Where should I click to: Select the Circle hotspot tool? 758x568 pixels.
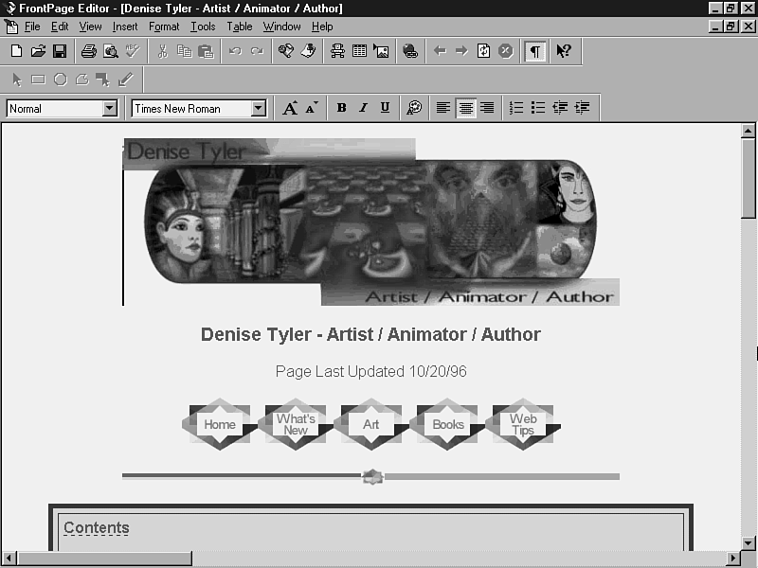60,80
